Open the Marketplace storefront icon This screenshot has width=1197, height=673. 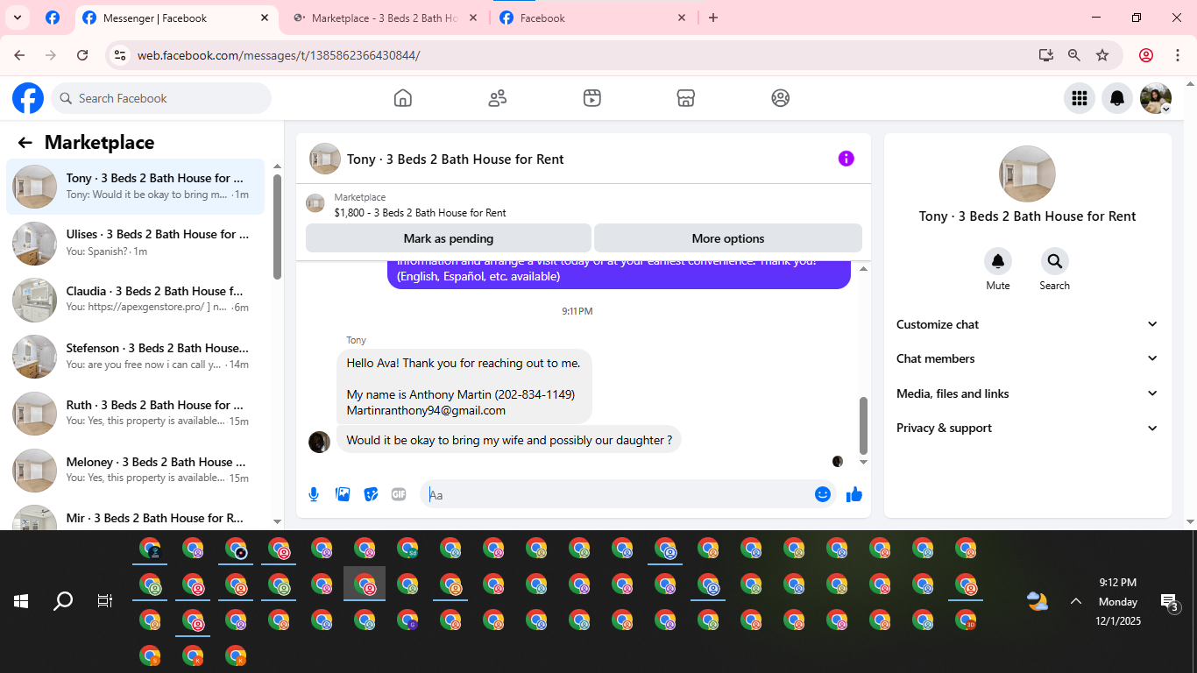[x=686, y=98]
